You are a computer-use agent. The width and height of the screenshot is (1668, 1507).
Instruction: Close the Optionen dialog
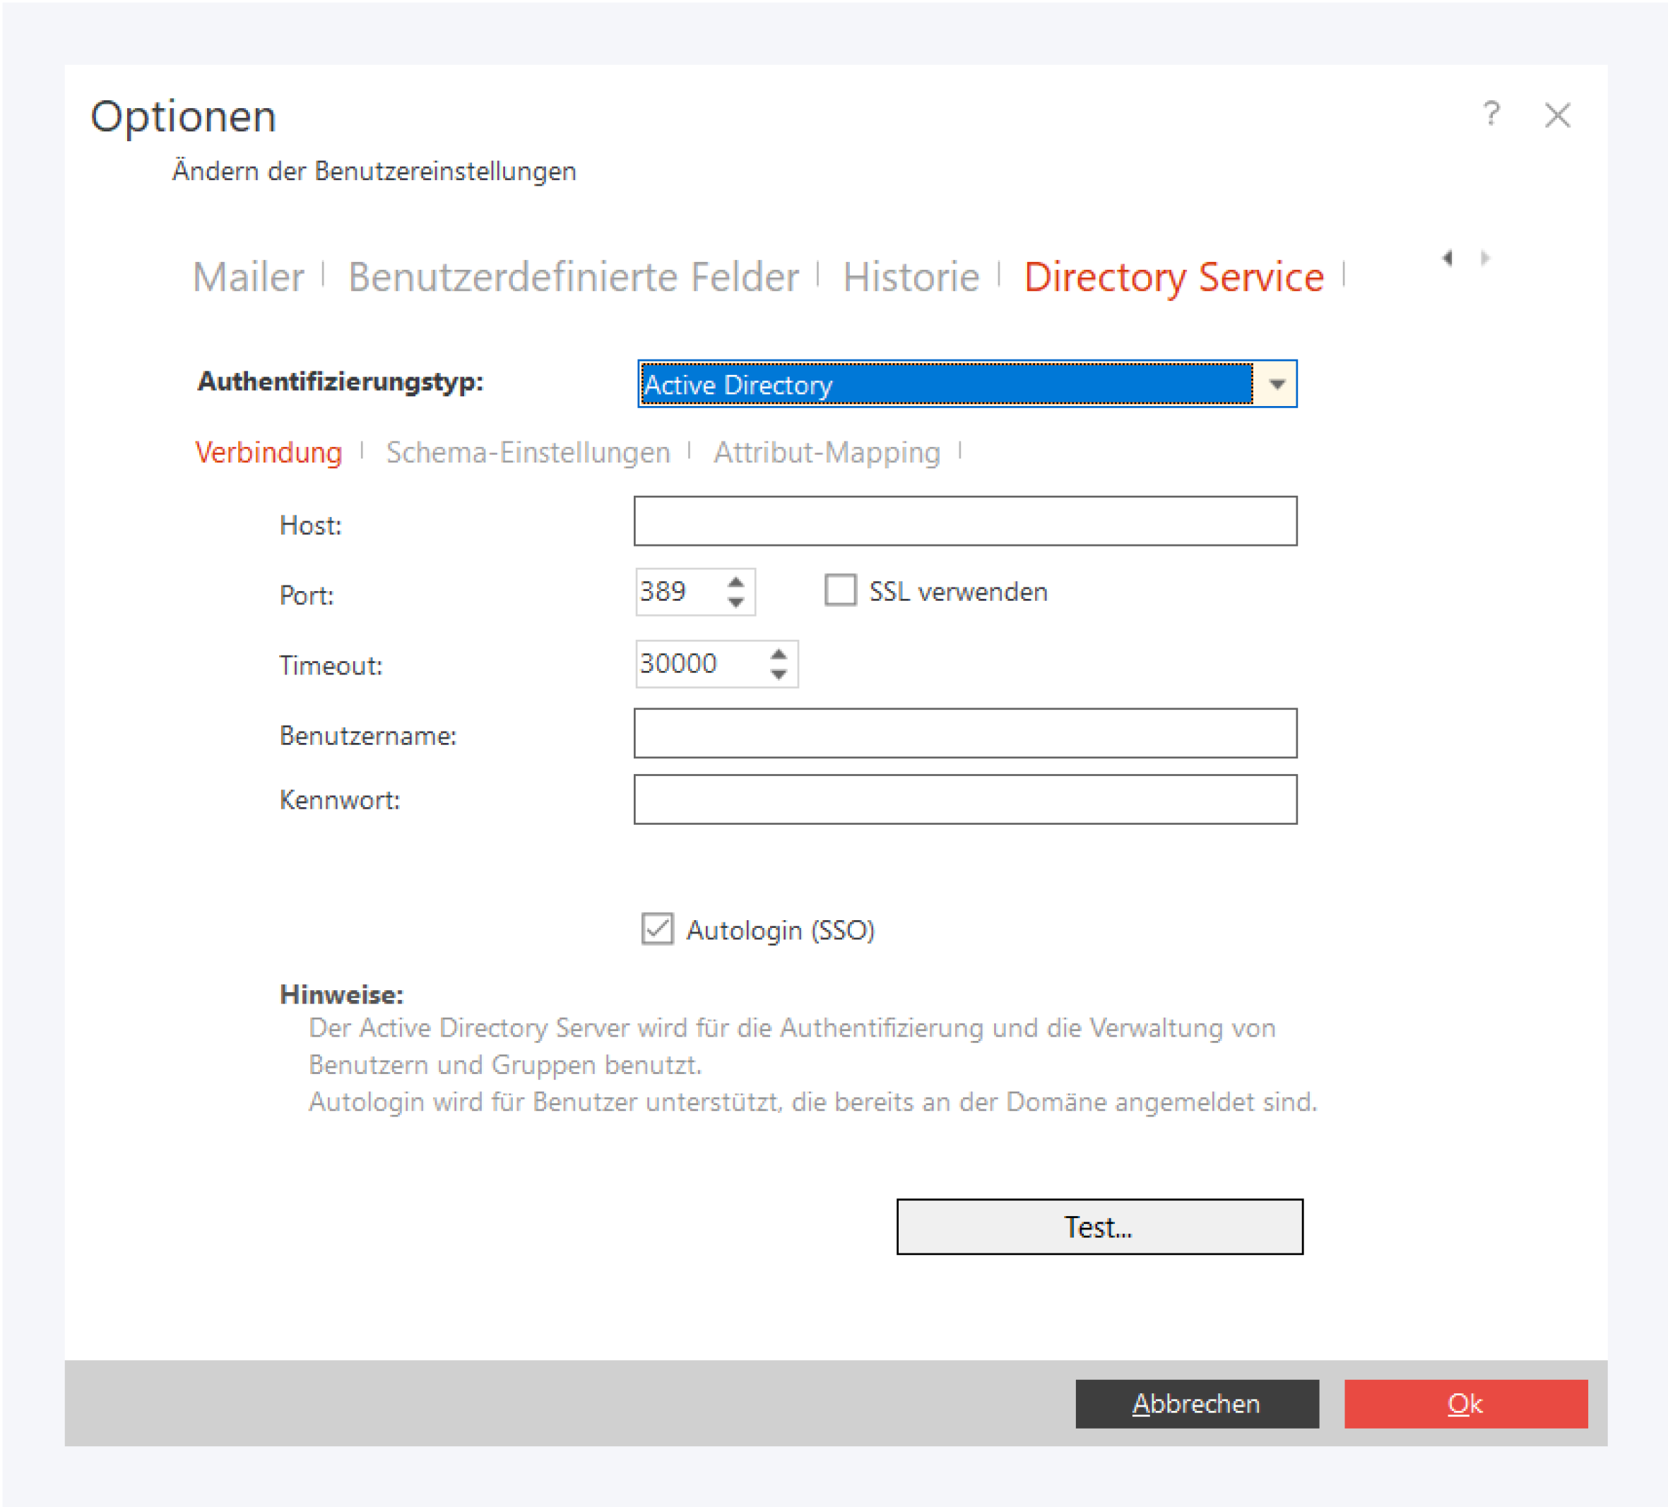(x=1557, y=115)
